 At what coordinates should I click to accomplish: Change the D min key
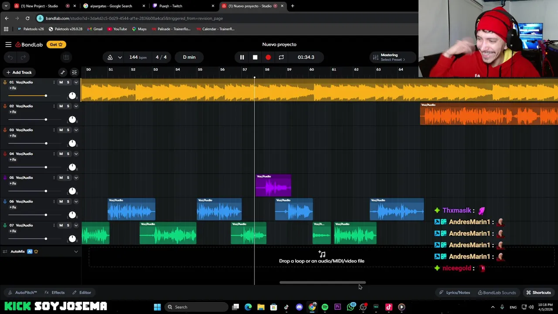click(189, 57)
